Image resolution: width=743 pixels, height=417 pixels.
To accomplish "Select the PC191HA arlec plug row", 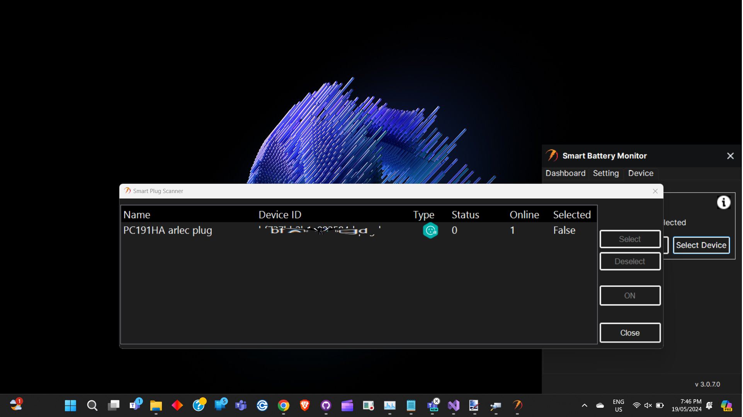I will pos(168,231).
